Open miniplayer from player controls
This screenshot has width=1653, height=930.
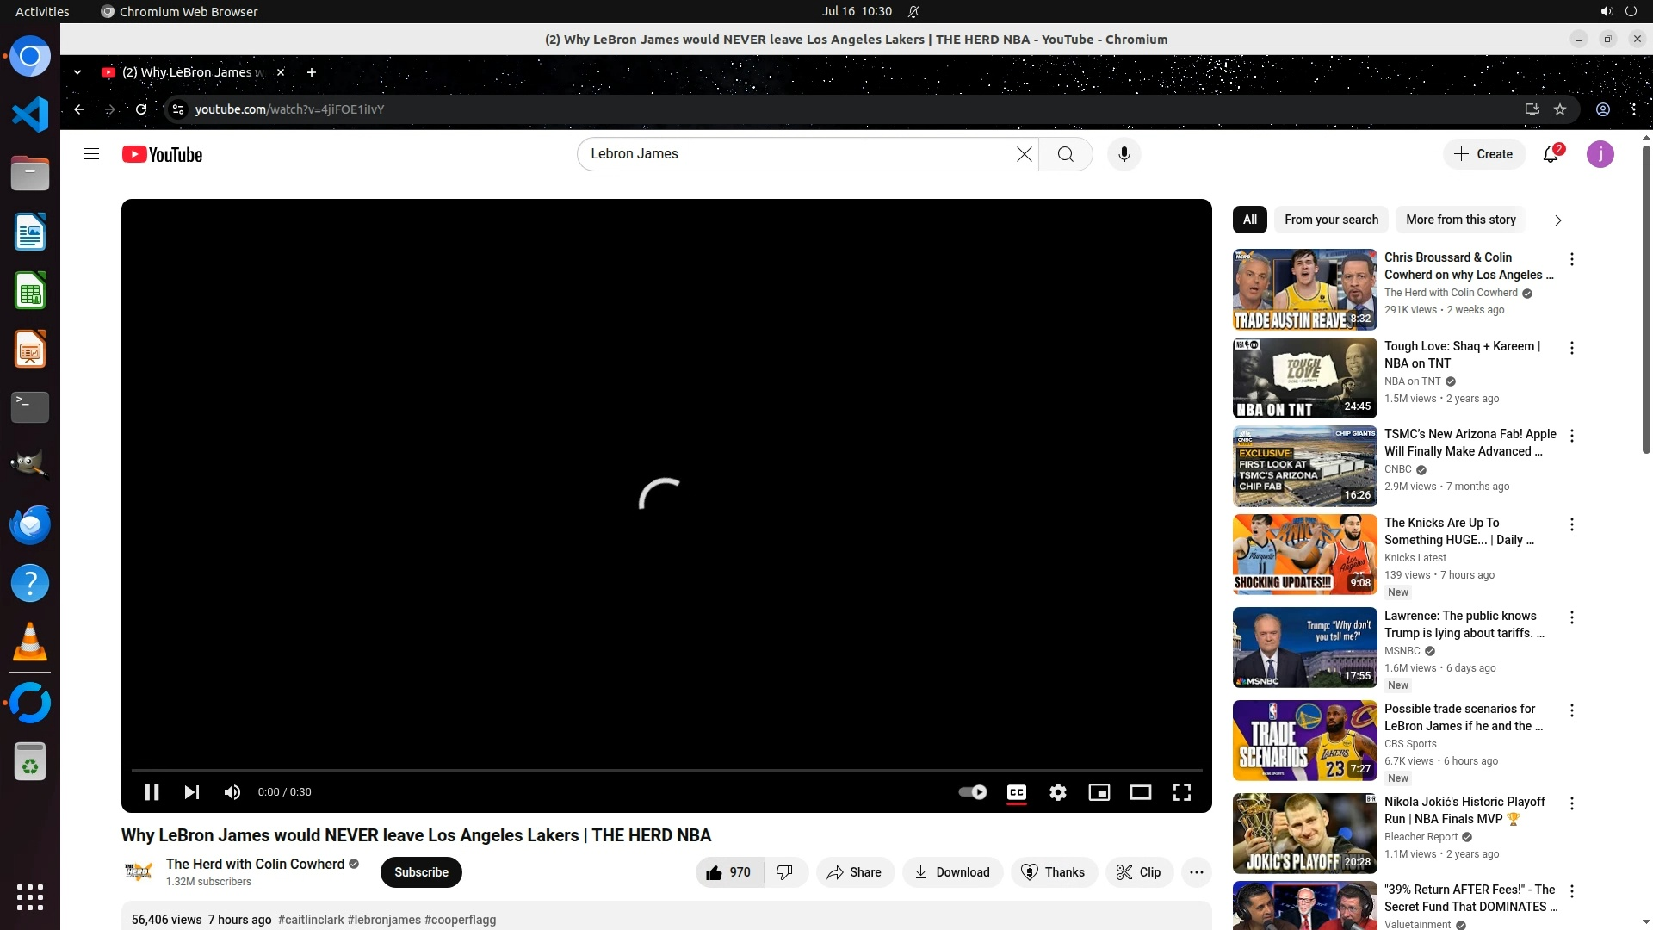pyautogui.click(x=1099, y=792)
